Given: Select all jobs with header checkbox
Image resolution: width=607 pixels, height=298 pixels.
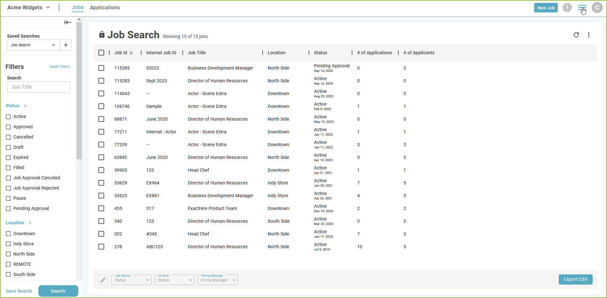Looking at the screenshot, I should coord(101,53).
